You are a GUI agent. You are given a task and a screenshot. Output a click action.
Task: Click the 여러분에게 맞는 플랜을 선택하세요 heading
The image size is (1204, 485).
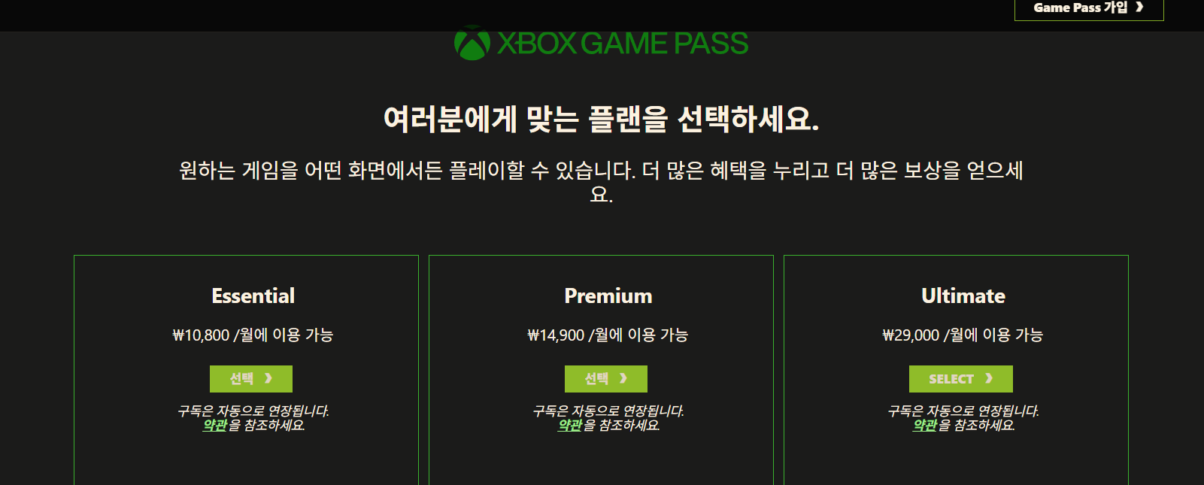(x=602, y=119)
